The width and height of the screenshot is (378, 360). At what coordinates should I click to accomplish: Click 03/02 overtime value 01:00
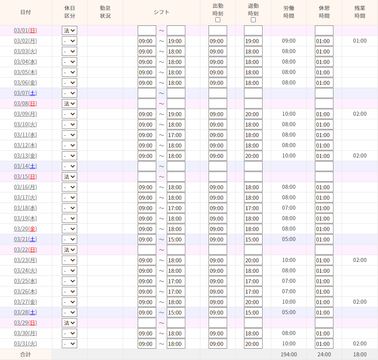click(360, 41)
